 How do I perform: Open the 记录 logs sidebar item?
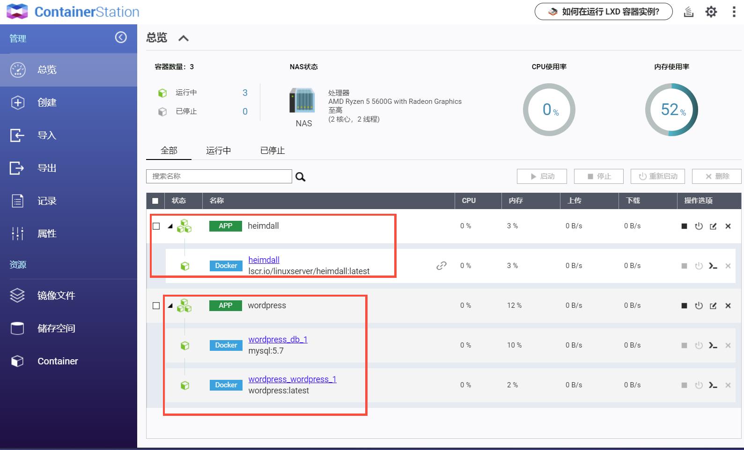point(68,201)
